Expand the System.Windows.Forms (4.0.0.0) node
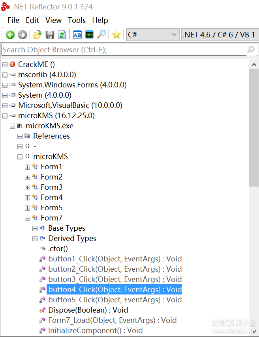Viewport: 259px width, 337px height. coord(5,85)
